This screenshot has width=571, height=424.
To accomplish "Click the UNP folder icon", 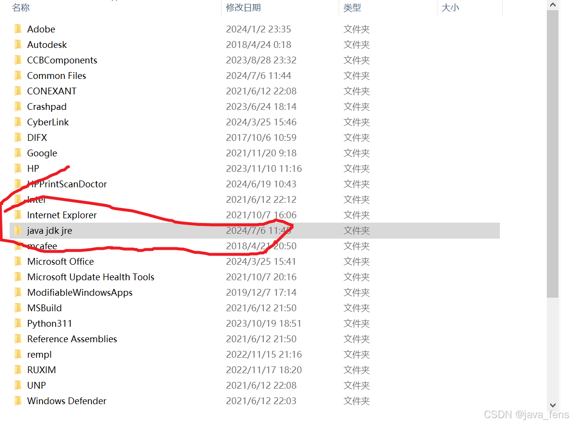I will (x=18, y=385).
